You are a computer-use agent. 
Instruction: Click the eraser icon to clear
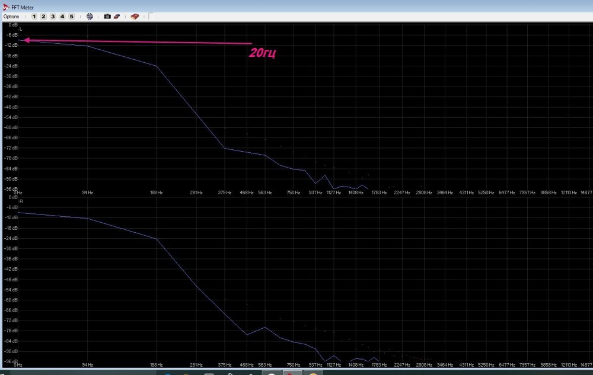(117, 17)
